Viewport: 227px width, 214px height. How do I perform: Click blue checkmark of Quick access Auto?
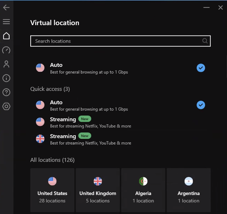[201, 105]
